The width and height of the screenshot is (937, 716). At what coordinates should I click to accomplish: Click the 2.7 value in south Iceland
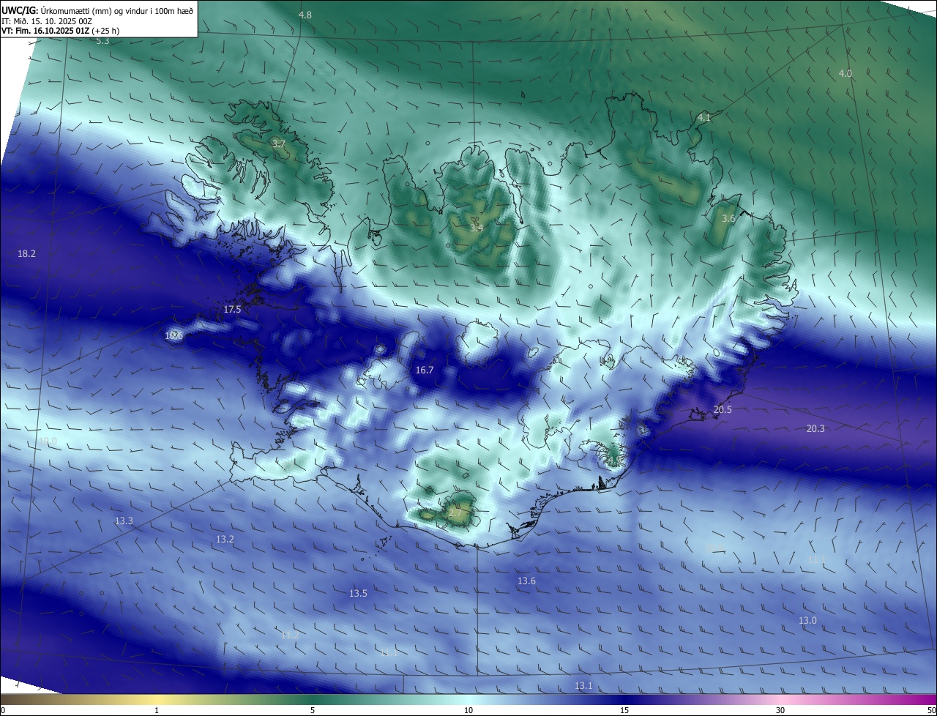455,513
